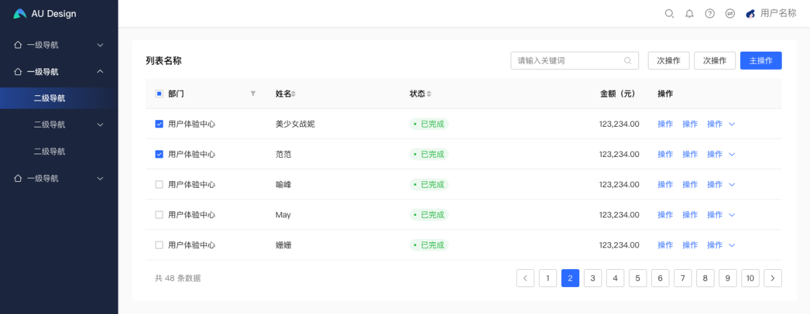Click the help question mark icon
810x314 pixels.
(709, 13)
